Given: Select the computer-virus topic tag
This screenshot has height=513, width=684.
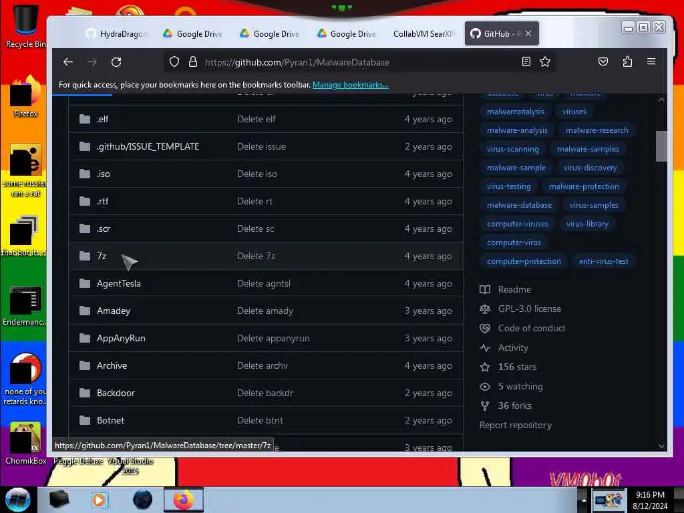Looking at the screenshot, I should [x=514, y=243].
